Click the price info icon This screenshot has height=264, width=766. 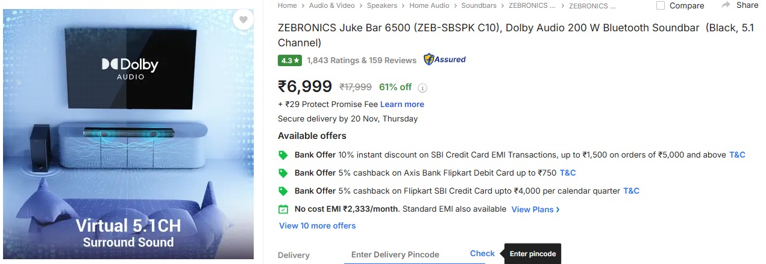tap(422, 88)
